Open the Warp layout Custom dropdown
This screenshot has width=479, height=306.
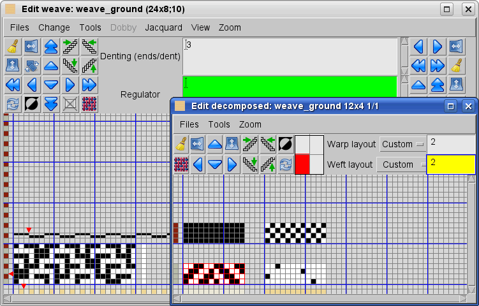tap(402, 144)
